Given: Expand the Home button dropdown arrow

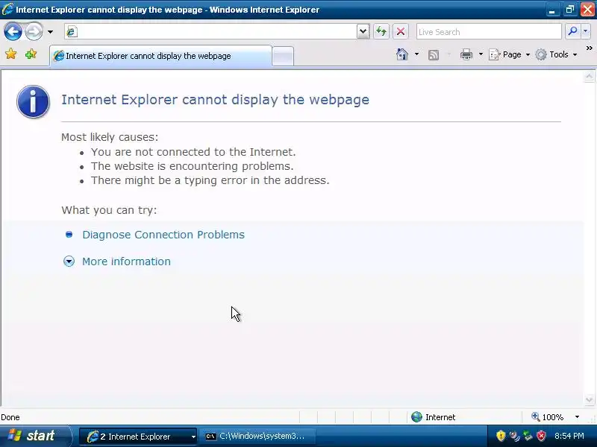Looking at the screenshot, I should point(416,54).
